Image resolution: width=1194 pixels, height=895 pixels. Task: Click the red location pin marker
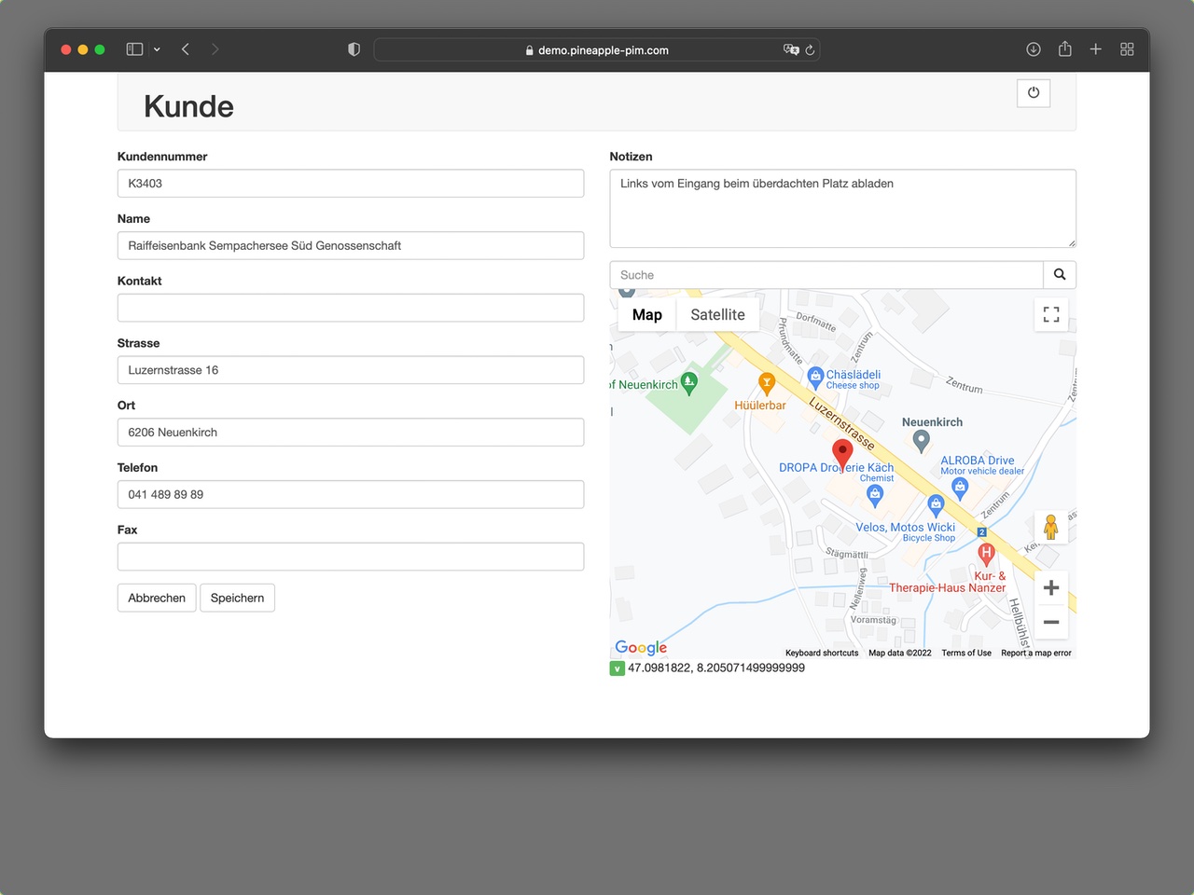click(x=842, y=454)
